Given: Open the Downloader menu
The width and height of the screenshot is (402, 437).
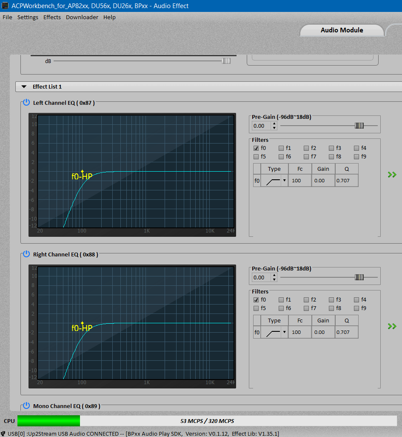Looking at the screenshot, I should point(82,17).
